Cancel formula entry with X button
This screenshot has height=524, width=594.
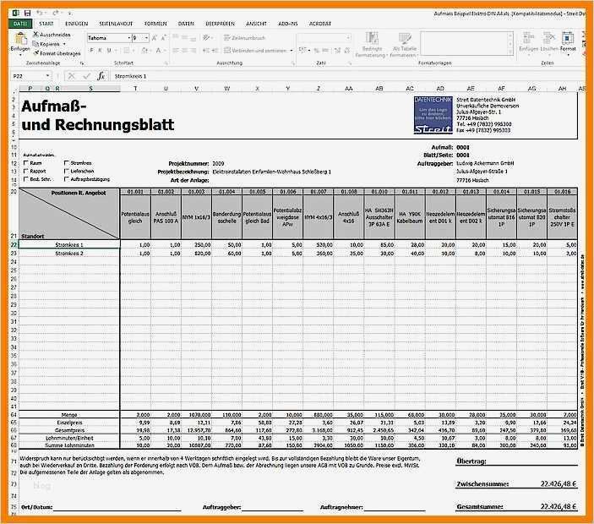pyautogui.click(x=71, y=76)
